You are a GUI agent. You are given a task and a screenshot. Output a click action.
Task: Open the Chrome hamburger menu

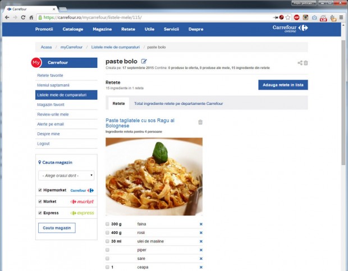tap(341, 17)
